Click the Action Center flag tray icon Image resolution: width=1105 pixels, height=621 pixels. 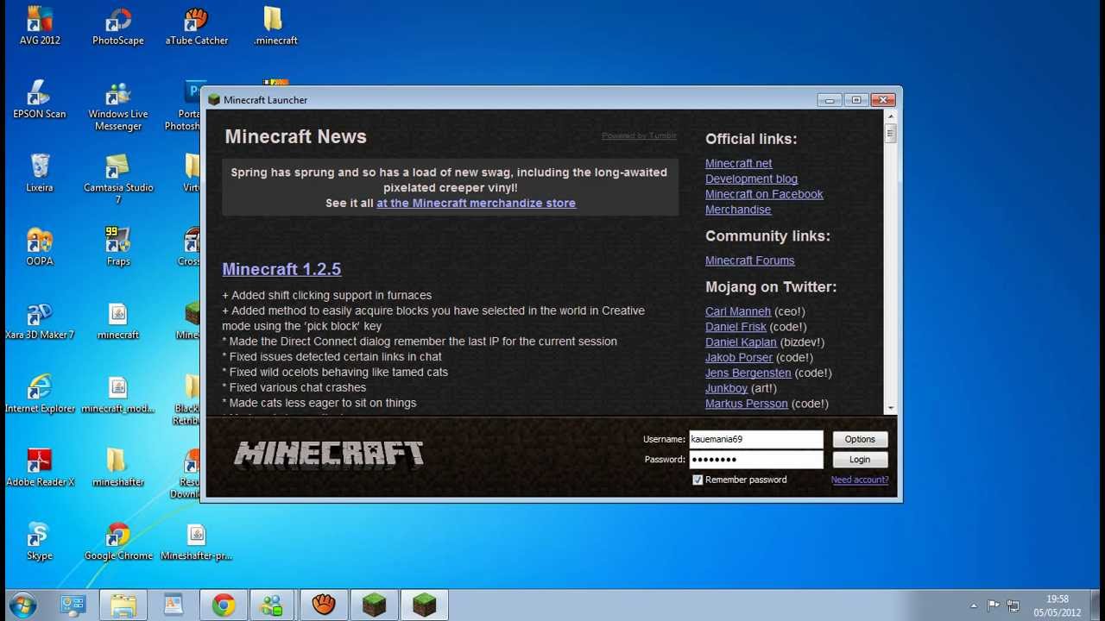[993, 605]
